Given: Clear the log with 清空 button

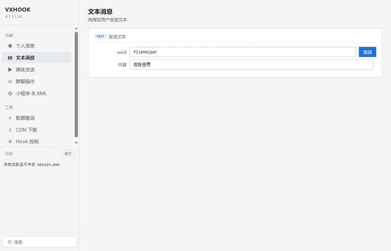Looking at the screenshot, I should pos(68,153).
